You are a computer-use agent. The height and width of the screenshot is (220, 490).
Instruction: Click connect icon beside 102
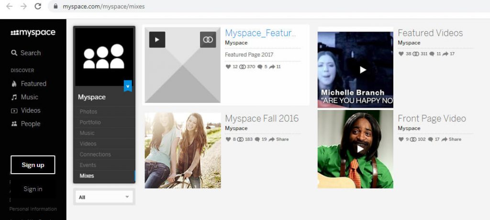pyautogui.click(x=413, y=139)
